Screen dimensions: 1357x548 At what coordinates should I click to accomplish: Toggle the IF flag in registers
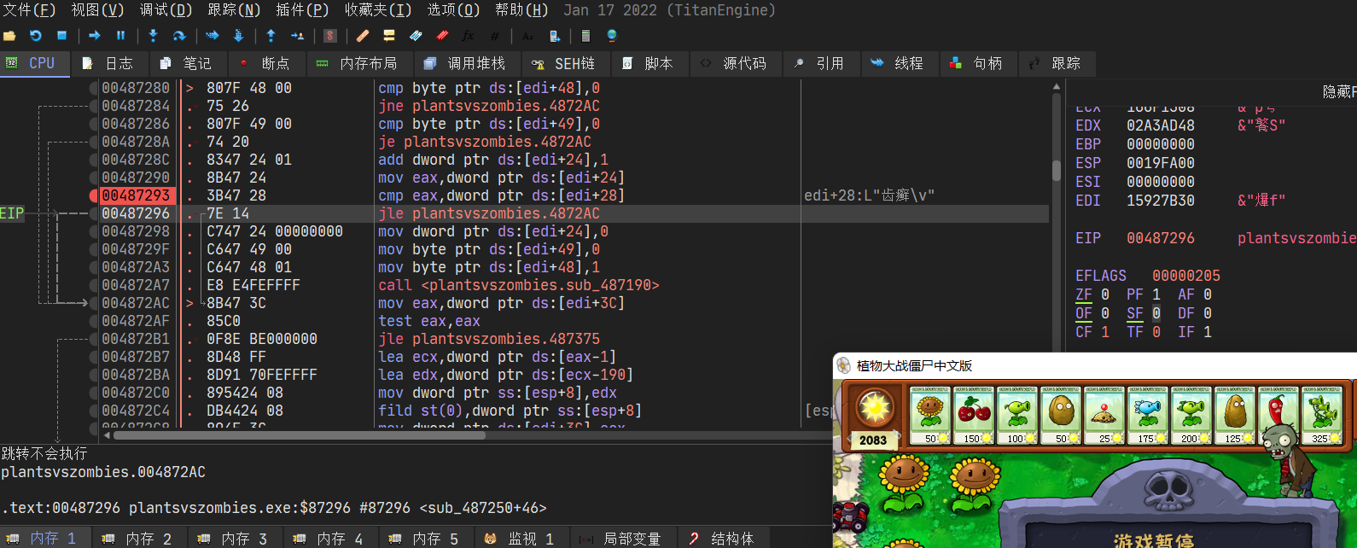(x=1186, y=332)
